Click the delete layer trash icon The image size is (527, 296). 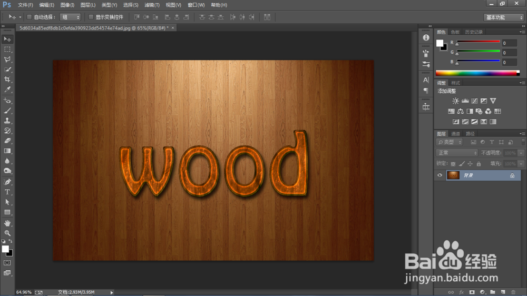(x=513, y=292)
